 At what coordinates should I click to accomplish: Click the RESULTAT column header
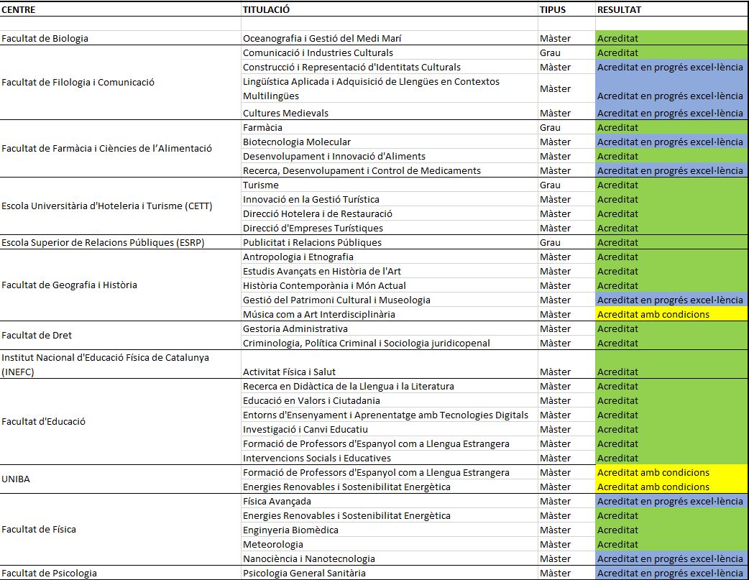(x=619, y=10)
